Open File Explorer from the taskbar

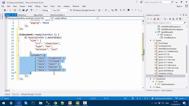(41, 103)
